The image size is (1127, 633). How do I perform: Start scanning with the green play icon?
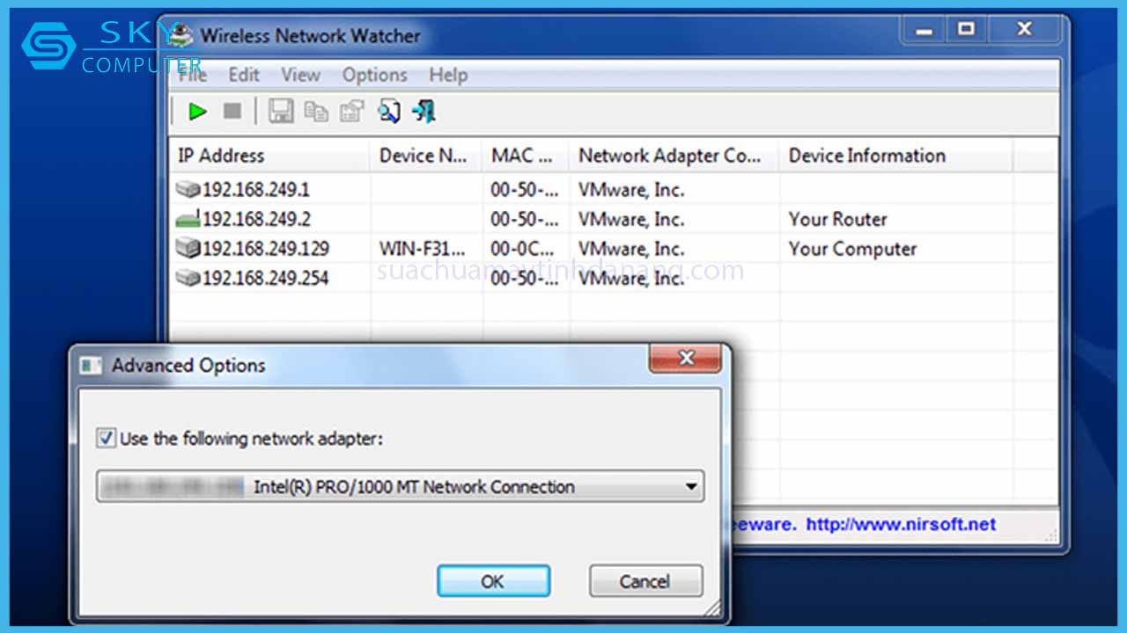198,111
